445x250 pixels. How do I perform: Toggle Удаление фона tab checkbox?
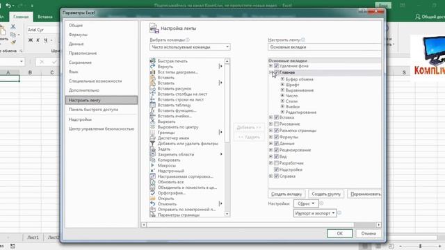coord(276,66)
